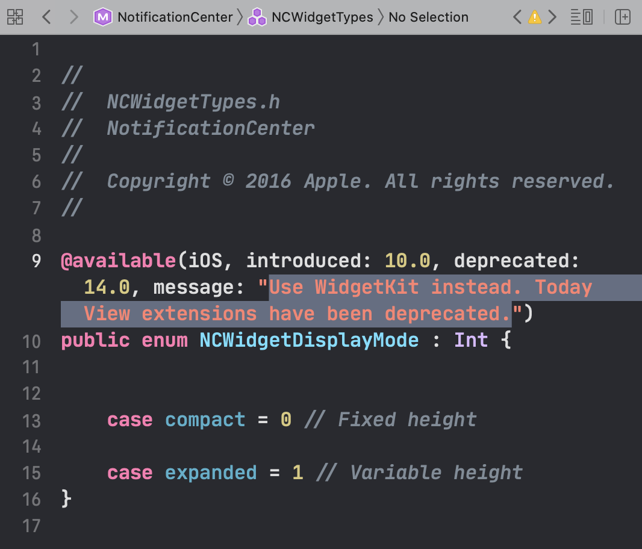Click the highlighted Use WidgetKit instead text
642x549 pixels.
click(x=397, y=287)
